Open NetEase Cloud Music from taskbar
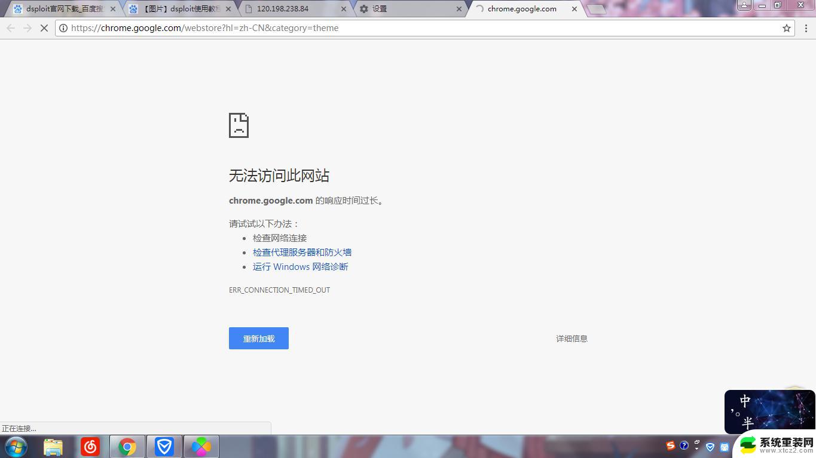The image size is (816, 458). [90, 447]
